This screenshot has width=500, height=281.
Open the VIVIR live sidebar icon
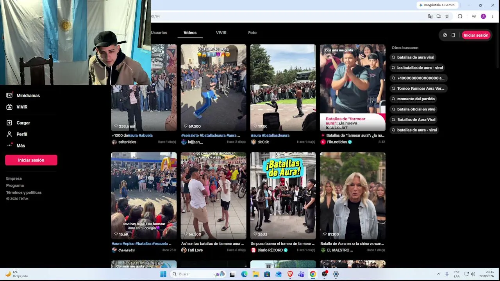pyautogui.click(x=9, y=107)
